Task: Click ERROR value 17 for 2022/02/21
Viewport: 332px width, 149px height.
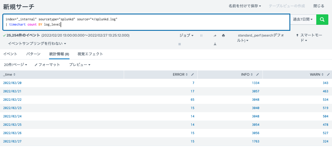Action: pos(192,91)
